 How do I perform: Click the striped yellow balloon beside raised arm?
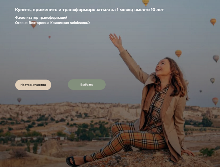pos(178,53)
